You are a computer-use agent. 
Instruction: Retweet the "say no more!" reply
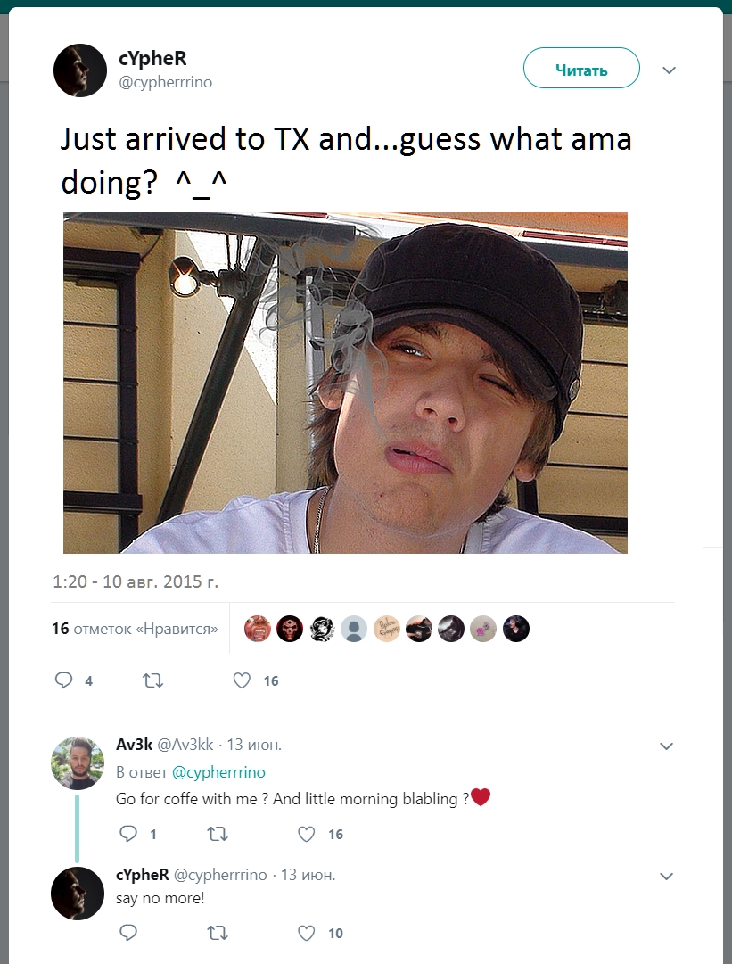217,933
